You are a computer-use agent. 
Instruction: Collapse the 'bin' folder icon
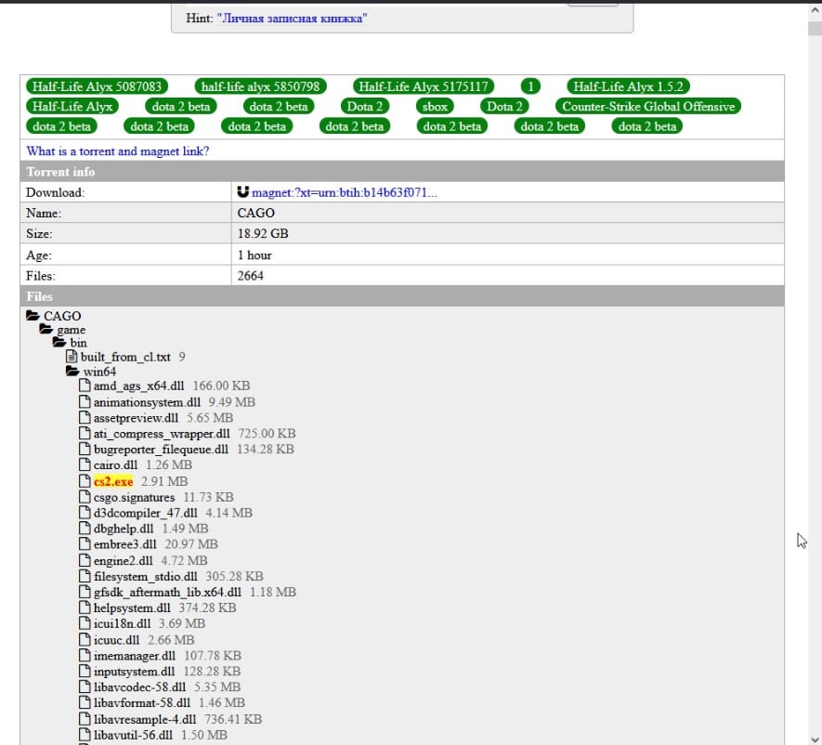coord(59,342)
